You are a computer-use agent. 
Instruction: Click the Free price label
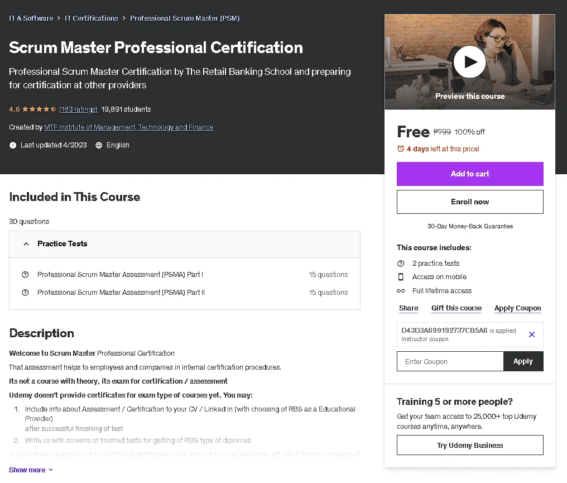(x=413, y=132)
